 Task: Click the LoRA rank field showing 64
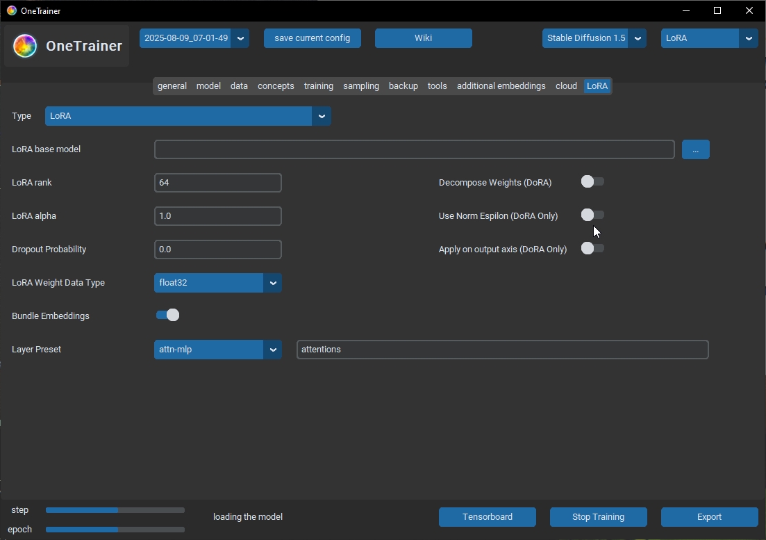tap(218, 183)
